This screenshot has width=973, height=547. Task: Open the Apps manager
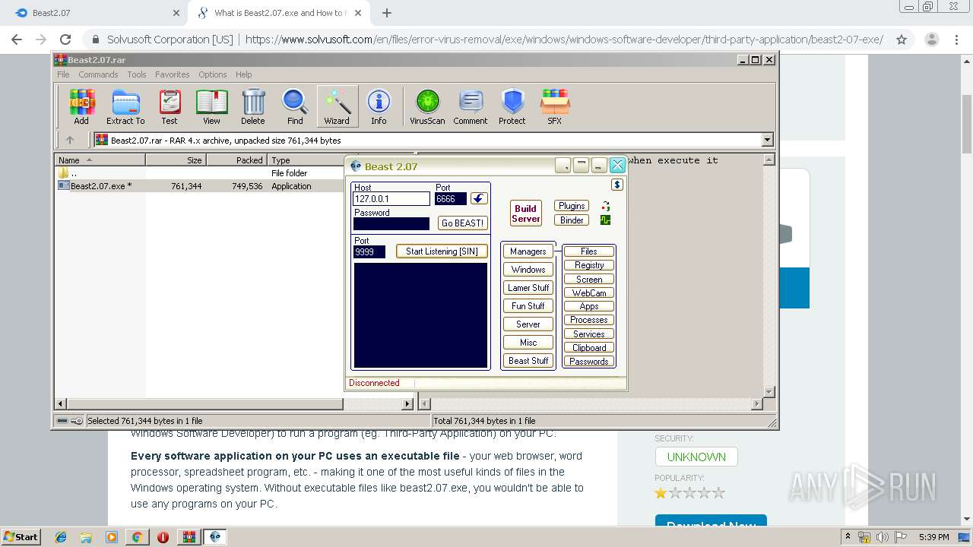point(589,307)
